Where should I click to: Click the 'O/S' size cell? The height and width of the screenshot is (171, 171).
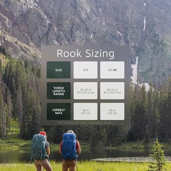coord(86,70)
